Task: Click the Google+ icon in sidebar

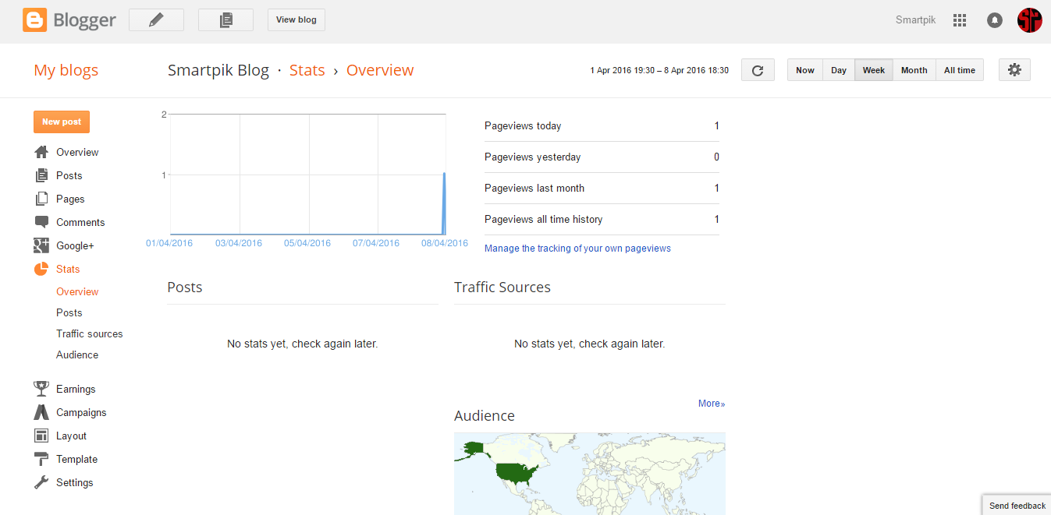Action: (x=41, y=245)
